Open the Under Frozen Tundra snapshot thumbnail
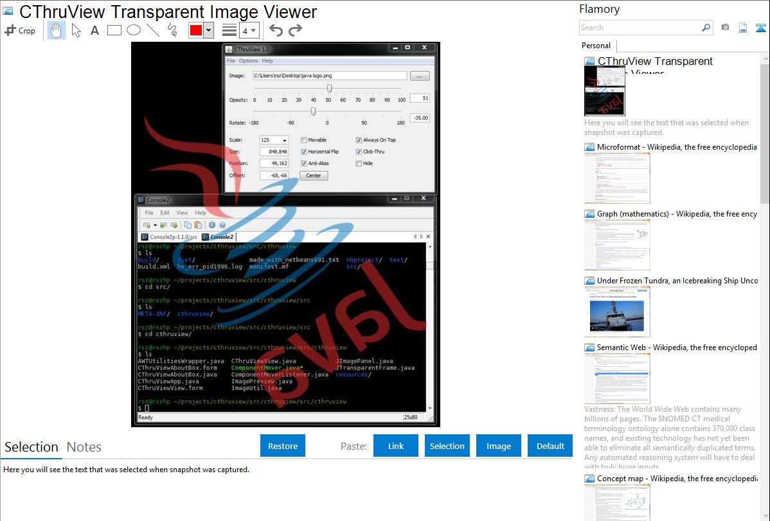The height and width of the screenshot is (521, 770). coord(617,312)
